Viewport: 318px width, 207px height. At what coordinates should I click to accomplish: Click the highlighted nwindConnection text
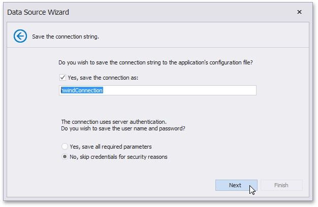[x=82, y=90]
